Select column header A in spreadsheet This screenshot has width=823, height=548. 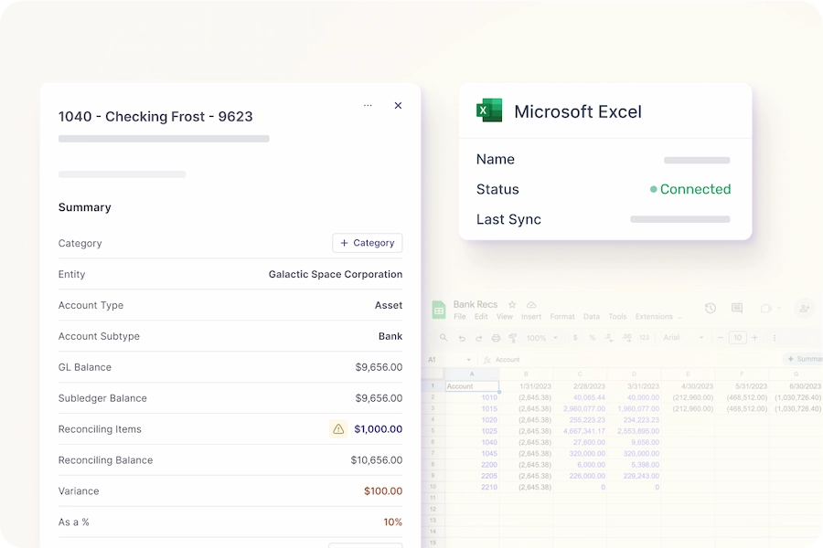pos(472,374)
